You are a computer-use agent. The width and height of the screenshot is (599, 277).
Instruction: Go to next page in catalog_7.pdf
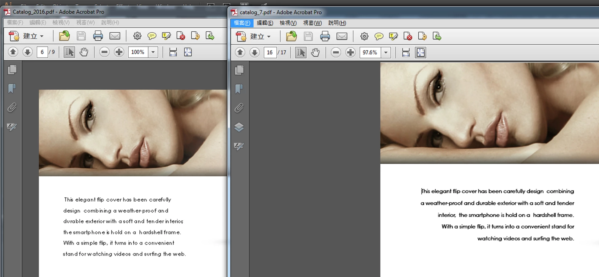tap(255, 52)
